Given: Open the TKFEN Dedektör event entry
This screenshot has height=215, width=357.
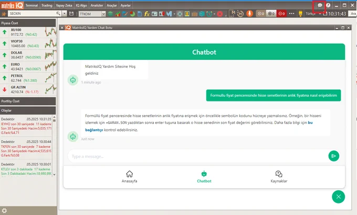Looking at the screenshot, I should coord(26,149).
